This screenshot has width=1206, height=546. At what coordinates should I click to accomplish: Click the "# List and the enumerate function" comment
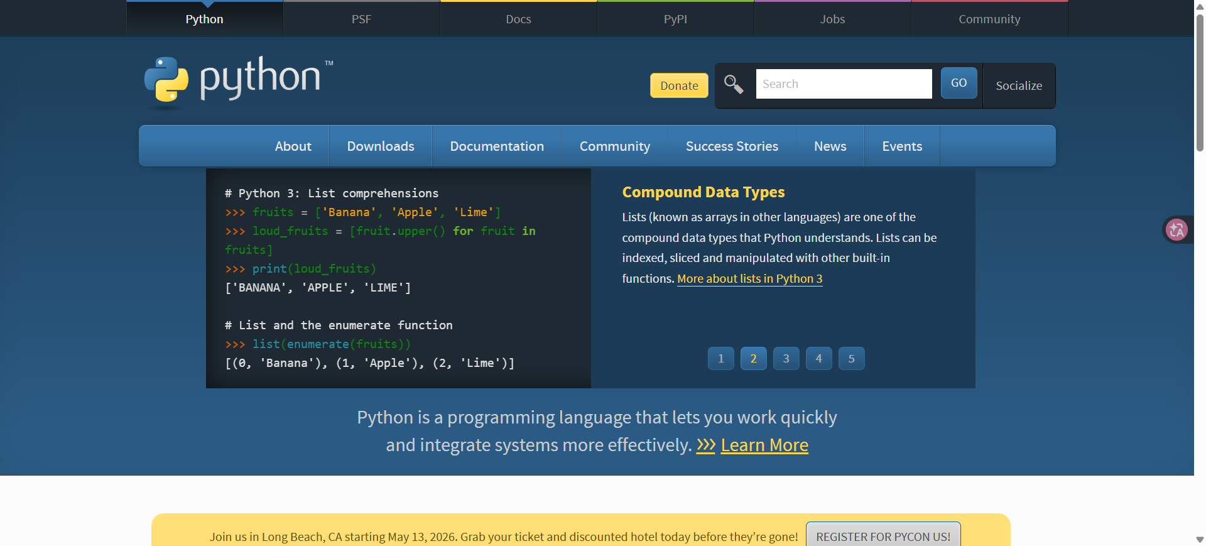coord(339,325)
